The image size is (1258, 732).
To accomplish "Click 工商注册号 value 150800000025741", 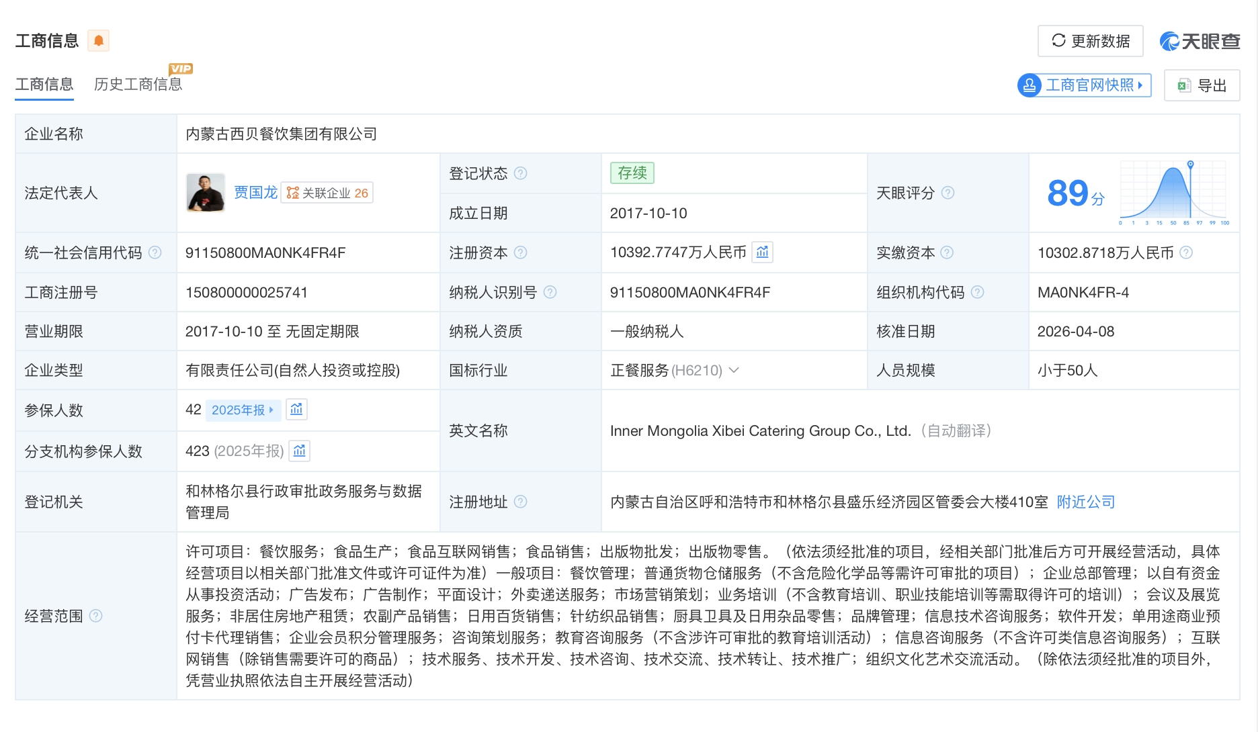I will (x=247, y=292).
